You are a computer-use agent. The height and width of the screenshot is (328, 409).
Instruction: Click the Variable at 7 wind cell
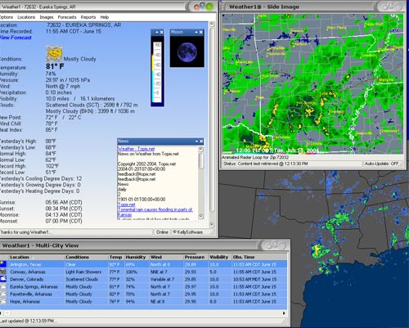(162, 279)
